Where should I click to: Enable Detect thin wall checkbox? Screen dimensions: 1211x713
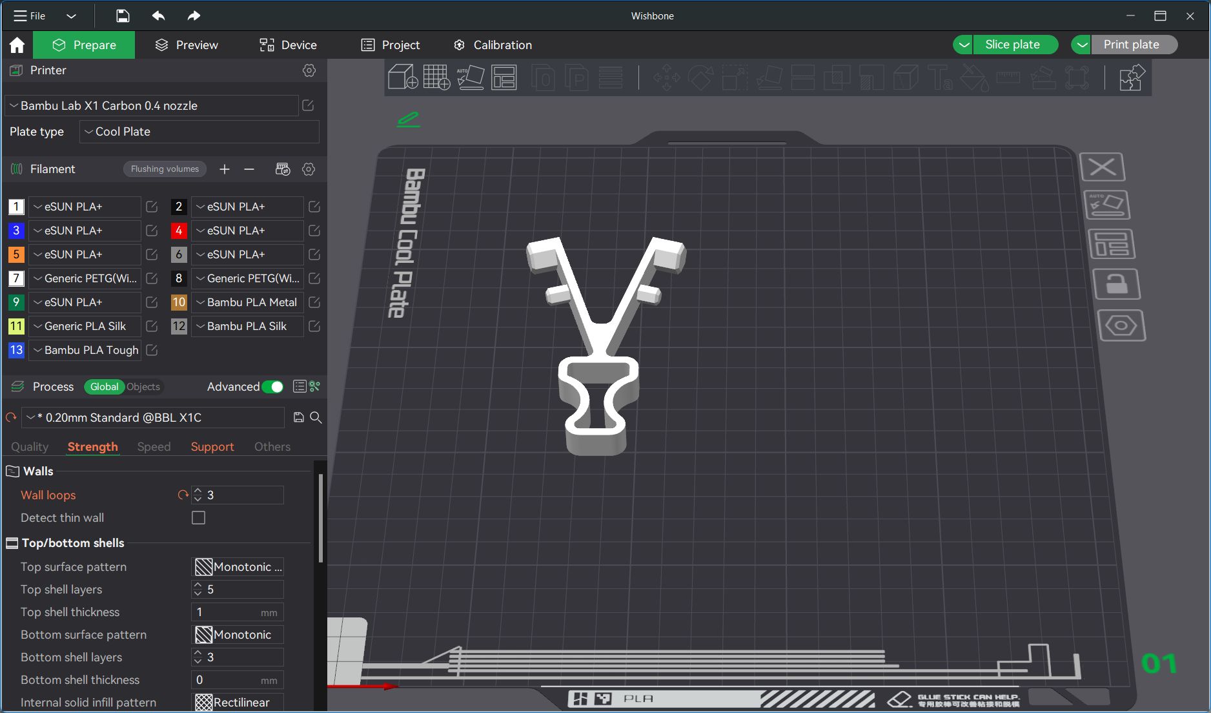coord(199,518)
